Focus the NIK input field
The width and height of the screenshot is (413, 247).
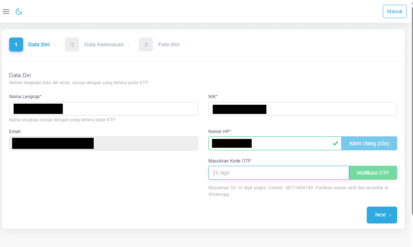(x=303, y=109)
